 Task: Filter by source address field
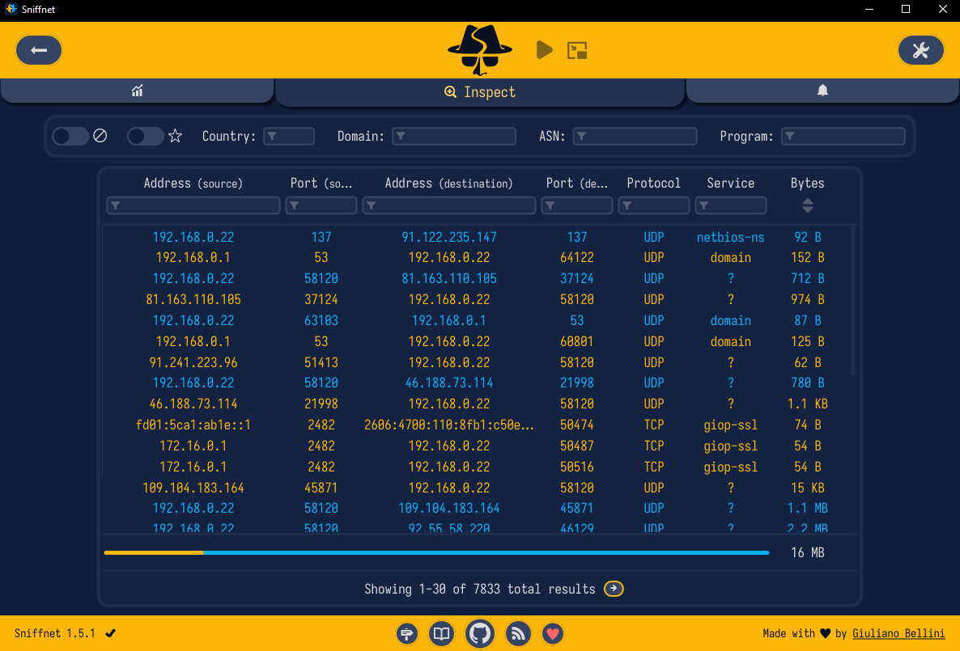point(193,205)
